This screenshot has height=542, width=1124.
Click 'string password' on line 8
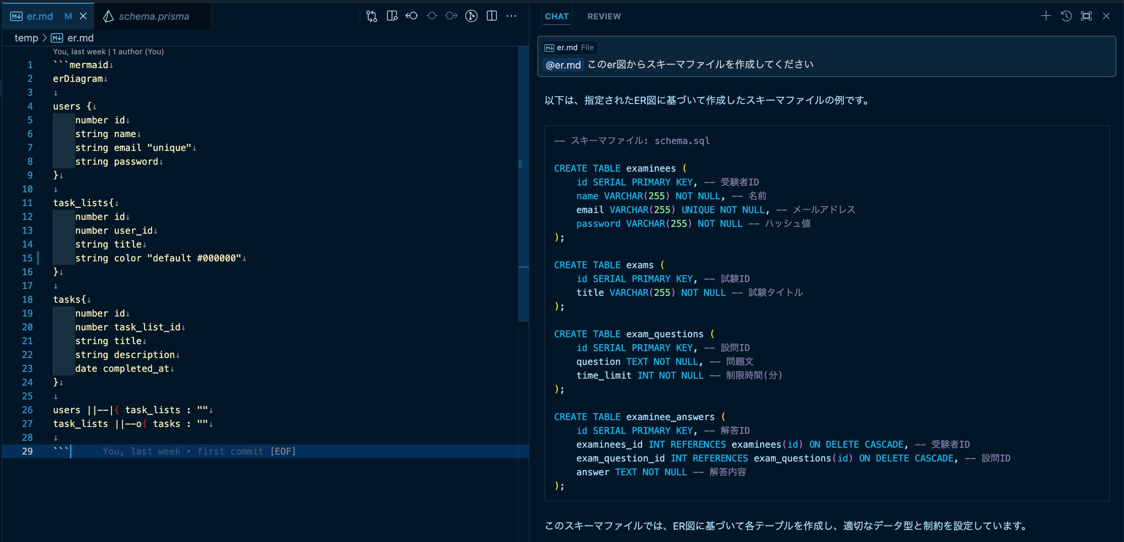click(x=117, y=161)
